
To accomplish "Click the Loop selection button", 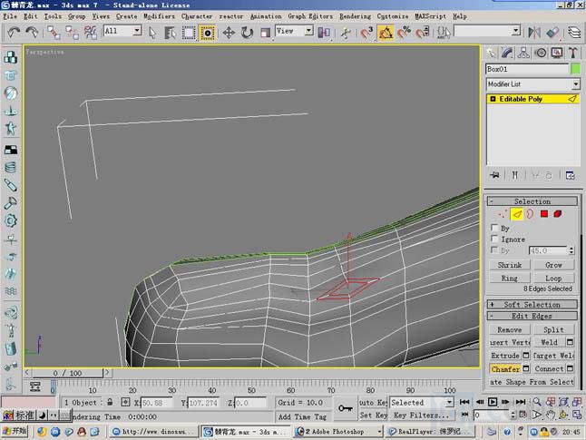I will click(553, 279).
